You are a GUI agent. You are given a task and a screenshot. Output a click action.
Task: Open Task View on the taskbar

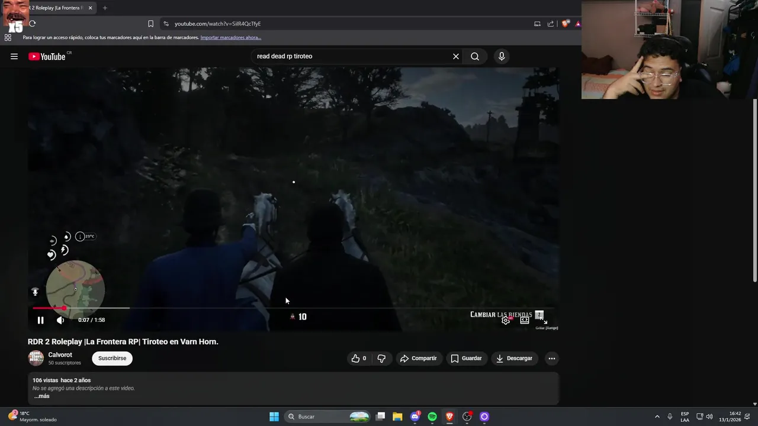click(x=381, y=417)
